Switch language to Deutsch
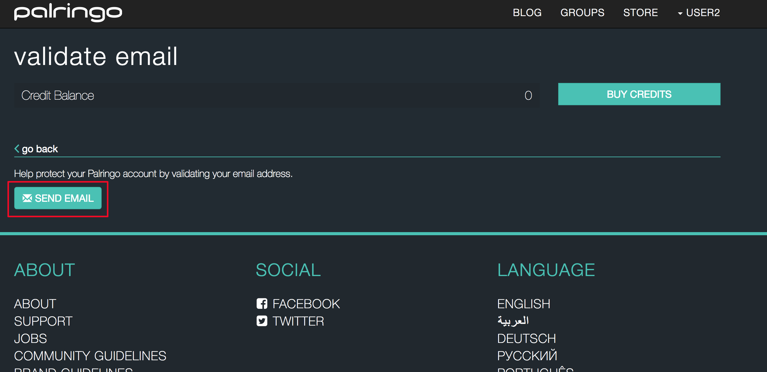Screen dimensions: 767x372 pyautogui.click(x=527, y=339)
